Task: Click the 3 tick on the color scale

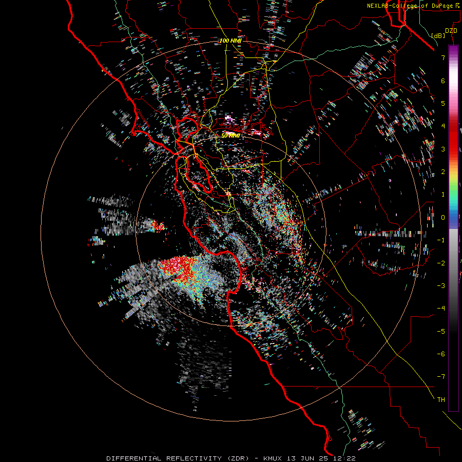Action: (x=443, y=149)
